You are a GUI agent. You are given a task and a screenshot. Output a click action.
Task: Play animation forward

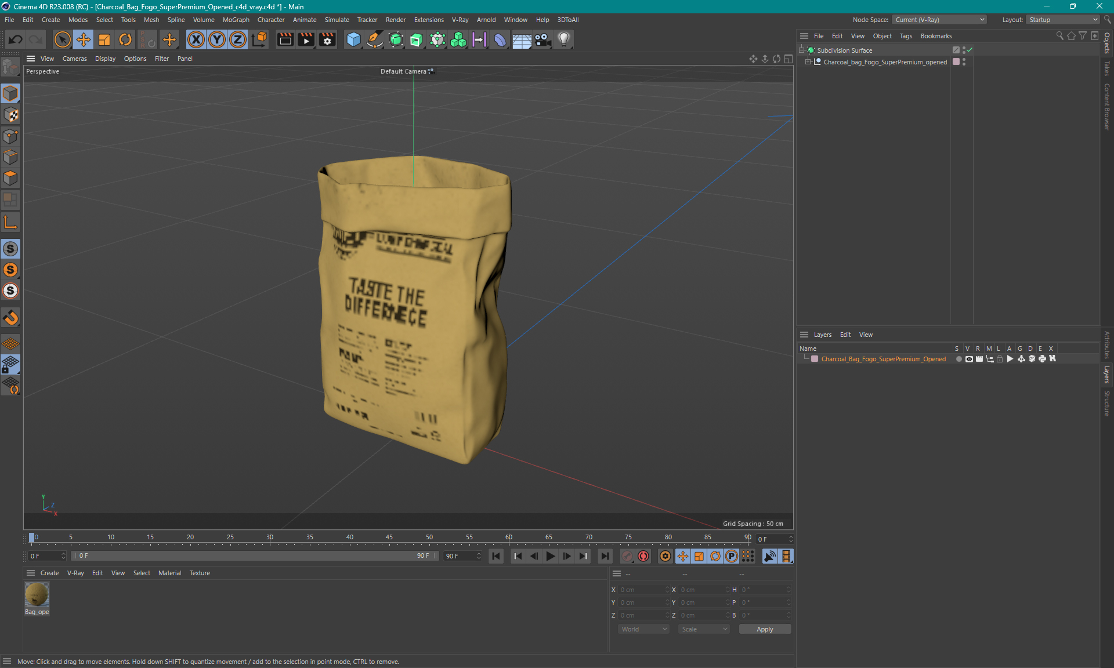pyautogui.click(x=550, y=556)
